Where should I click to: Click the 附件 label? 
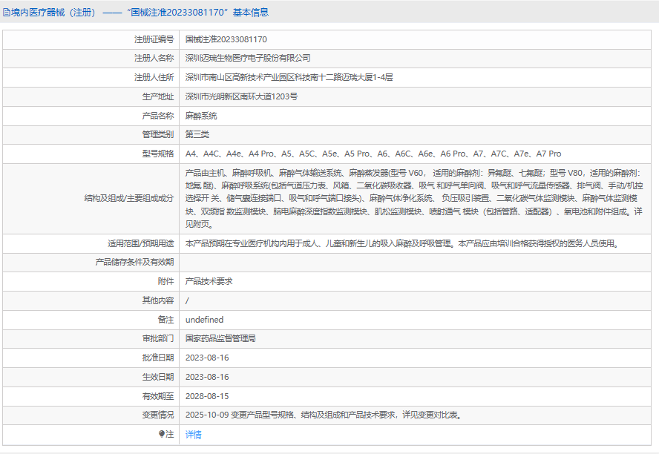[x=166, y=281]
